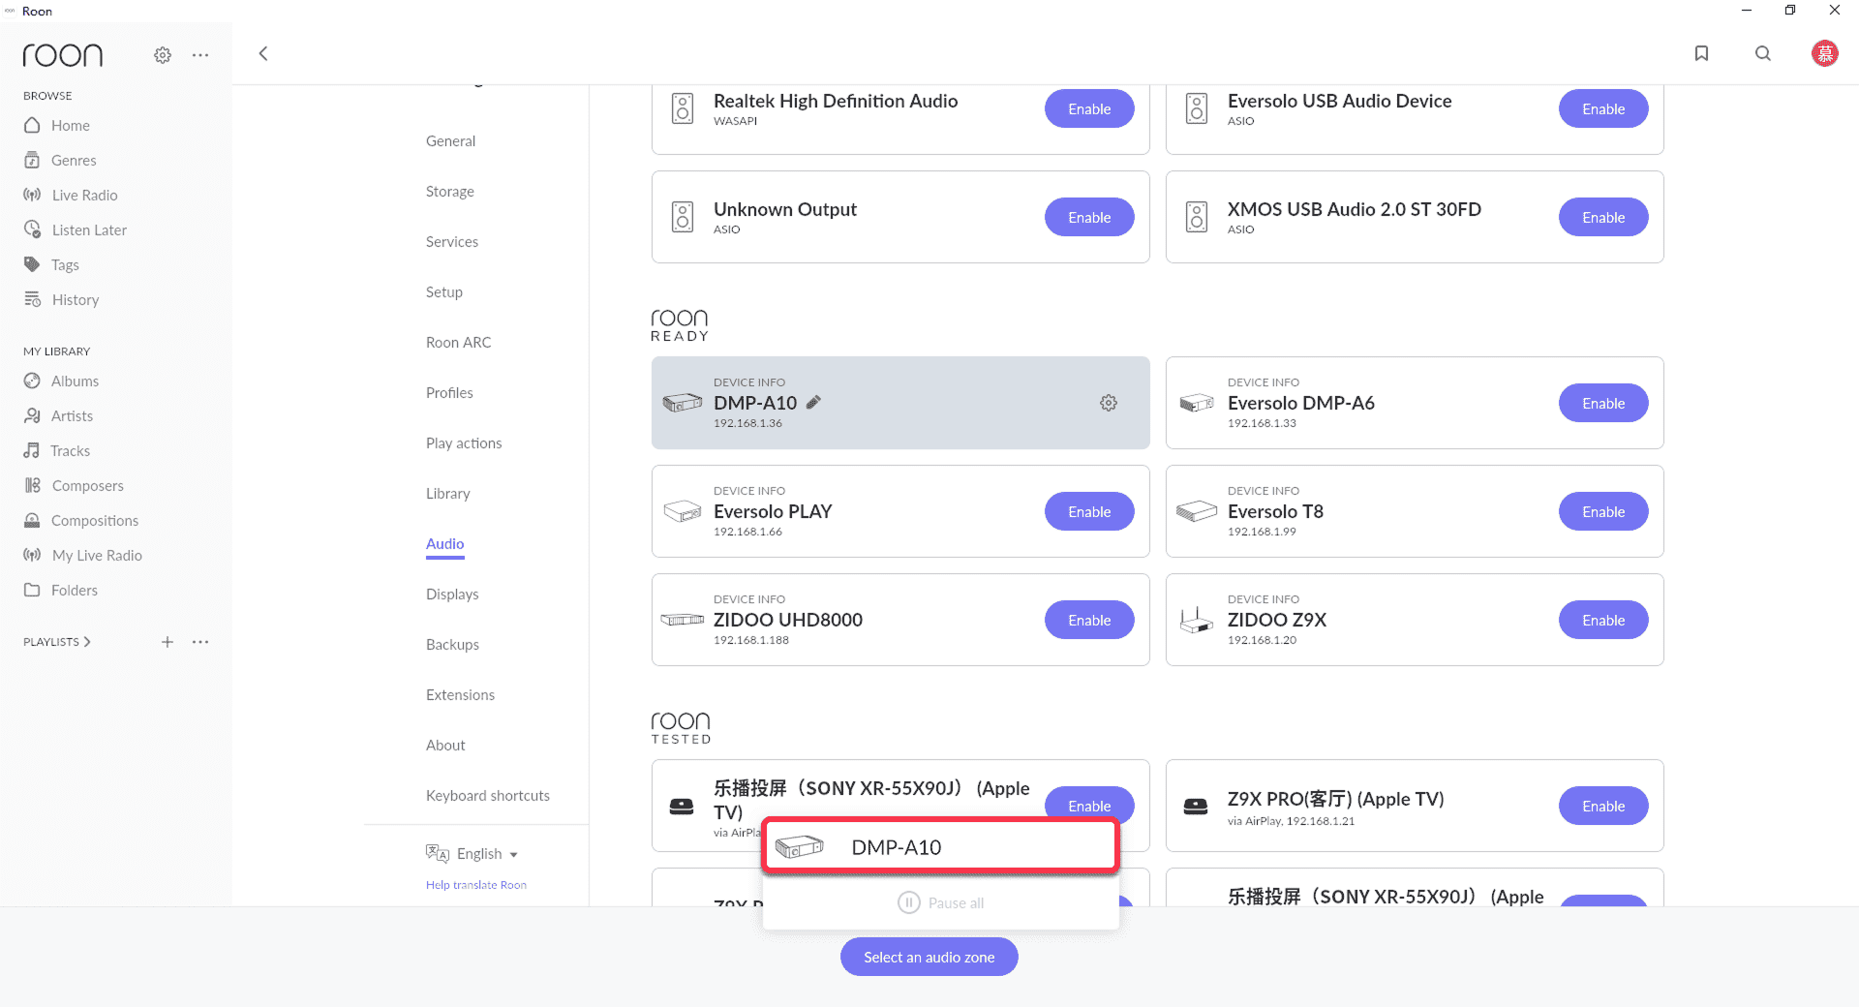Expand the Playlists section
Image resolution: width=1859 pixels, height=1007 pixels.
point(57,642)
